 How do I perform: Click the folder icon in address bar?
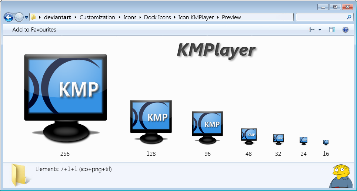33,17
